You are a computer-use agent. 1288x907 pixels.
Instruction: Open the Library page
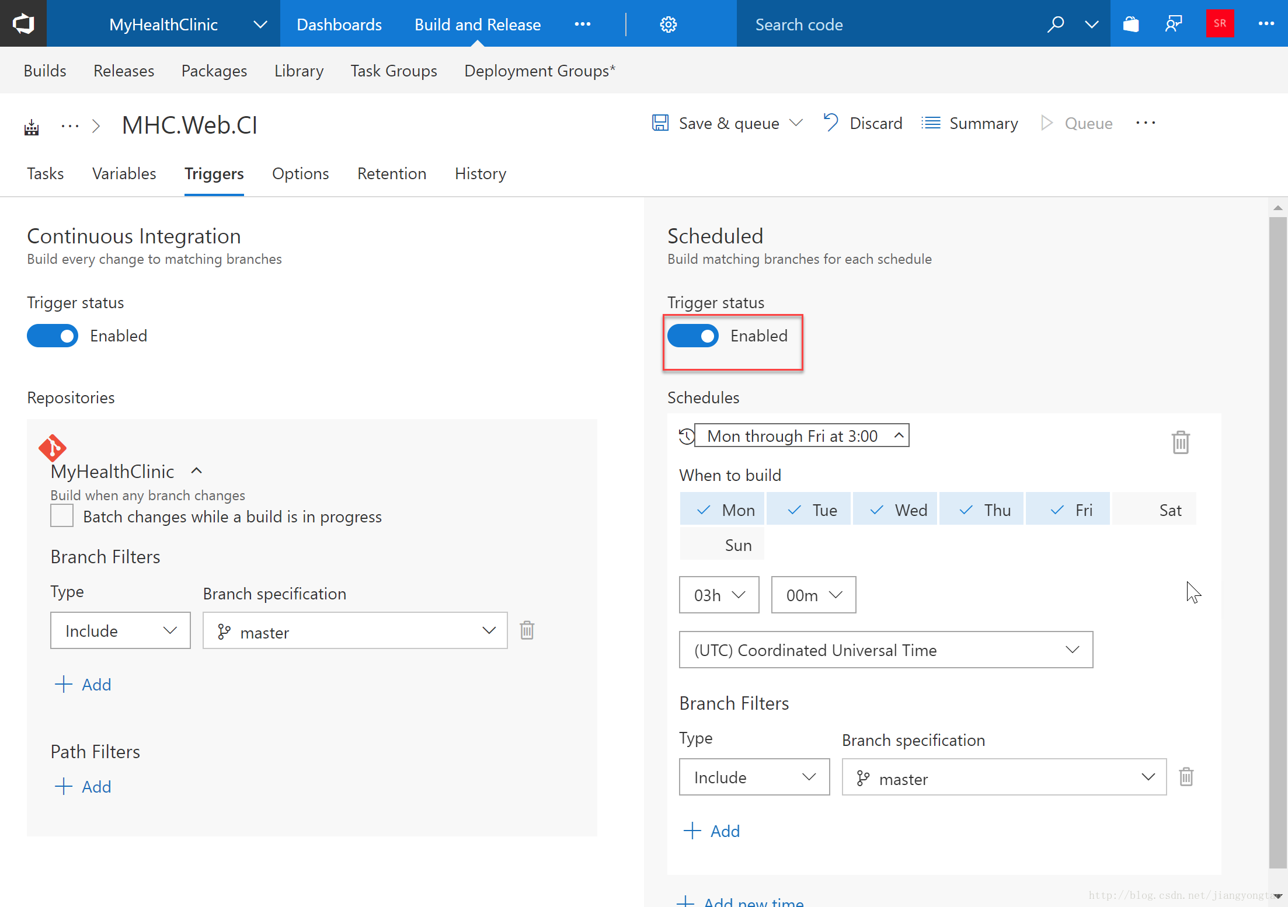tap(299, 71)
